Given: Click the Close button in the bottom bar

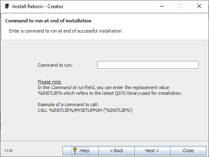Looking at the screenshot, I should point(188,150).
